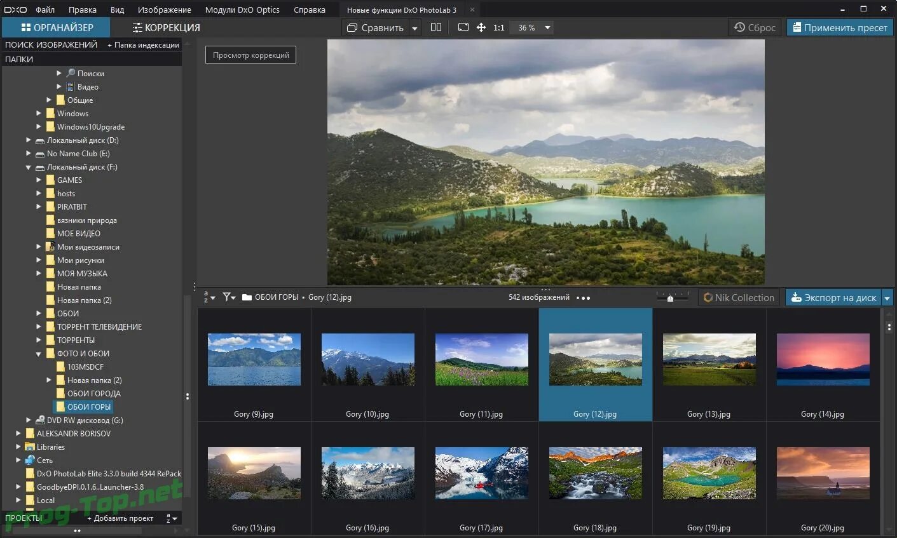897x538 pixels.
Task: Click the Сравнить button
Action: (x=376, y=28)
